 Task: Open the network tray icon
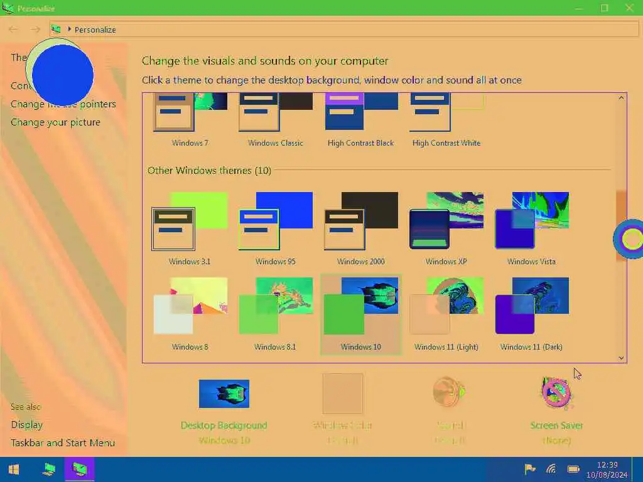(x=551, y=469)
